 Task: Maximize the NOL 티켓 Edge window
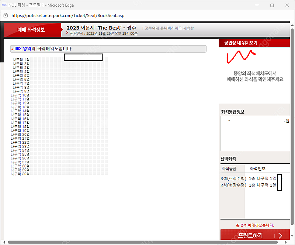pos(272,5)
